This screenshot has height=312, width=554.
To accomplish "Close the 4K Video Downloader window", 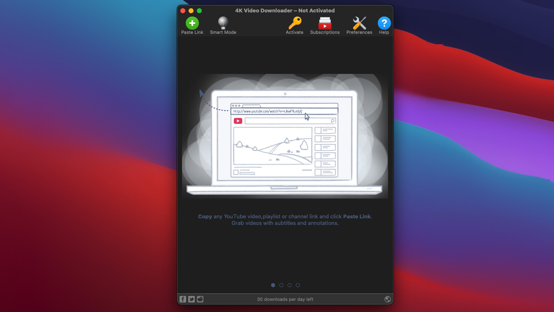I will pyautogui.click(x=183, y=11).
